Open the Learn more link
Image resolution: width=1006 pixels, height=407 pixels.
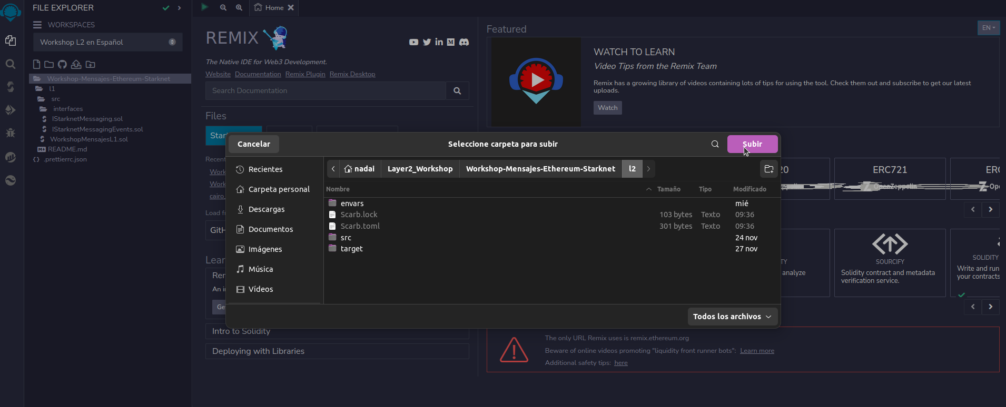click(757, 351)
